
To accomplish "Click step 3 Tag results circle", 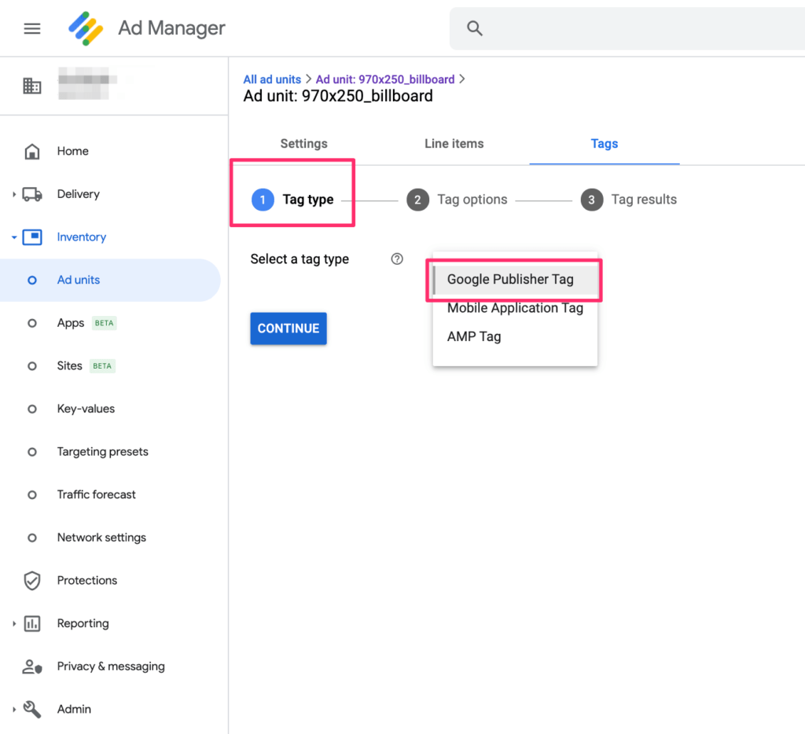I will point(592,200).
